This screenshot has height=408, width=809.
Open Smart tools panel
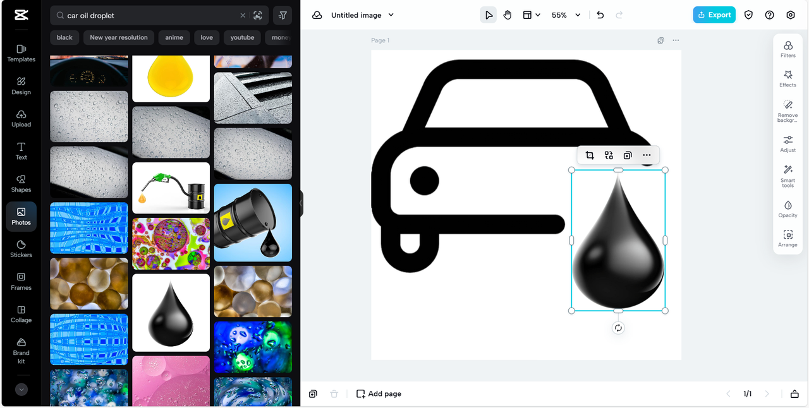pos(788,176)
